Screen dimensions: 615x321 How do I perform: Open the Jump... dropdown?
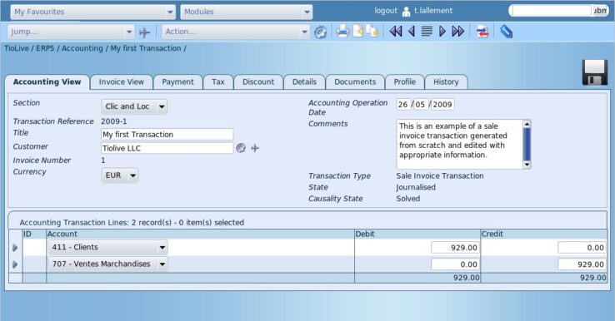coord(71,32)
